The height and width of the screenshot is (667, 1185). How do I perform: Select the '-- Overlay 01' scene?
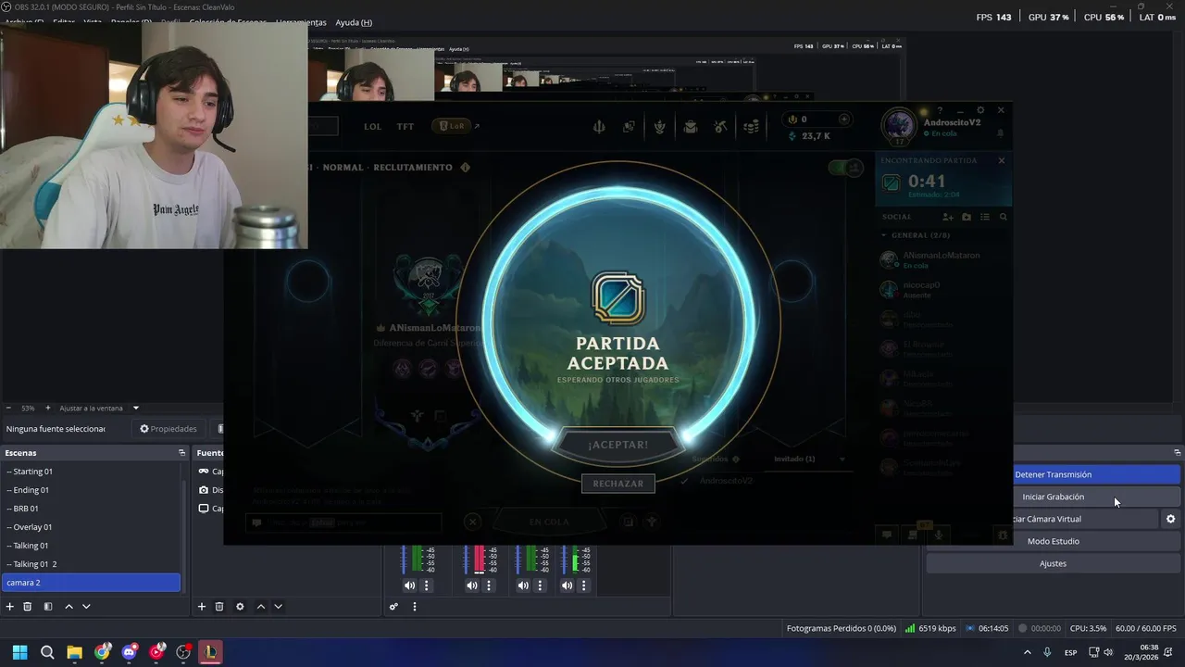tap(92, 527)
